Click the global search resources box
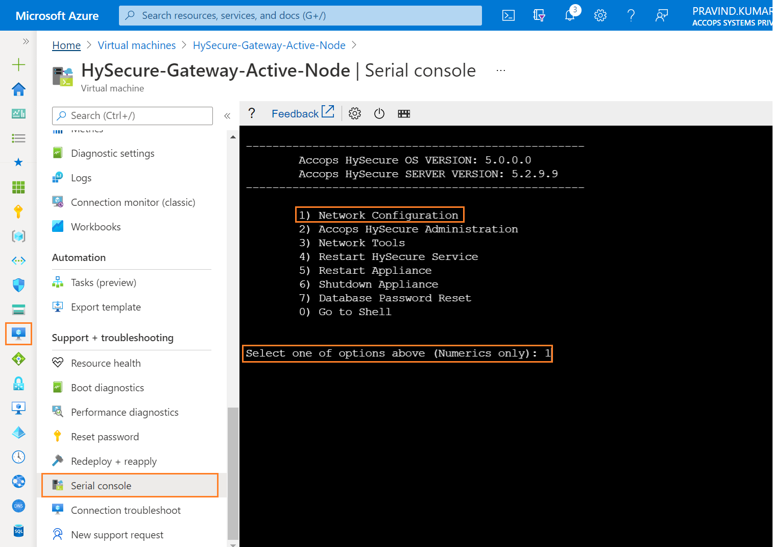This screenshot has width=773, height=547. tap(300, 15)
